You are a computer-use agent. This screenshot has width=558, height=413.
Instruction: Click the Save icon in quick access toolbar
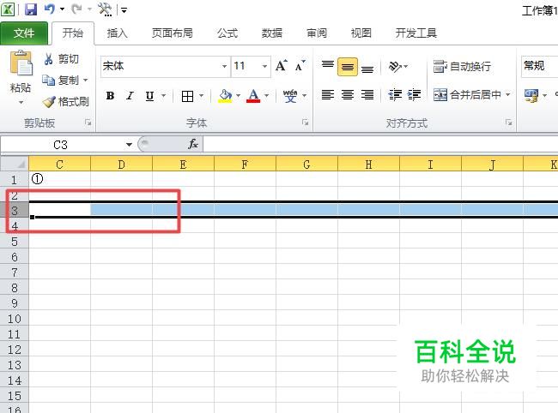pyautogui.click(x=31, y=9)
